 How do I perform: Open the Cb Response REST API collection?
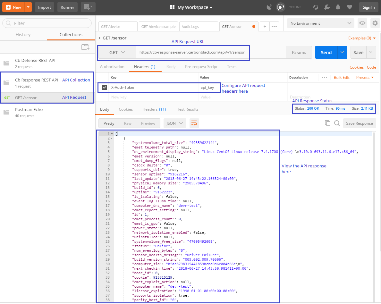pyautogui.click(x=47, y=83)
